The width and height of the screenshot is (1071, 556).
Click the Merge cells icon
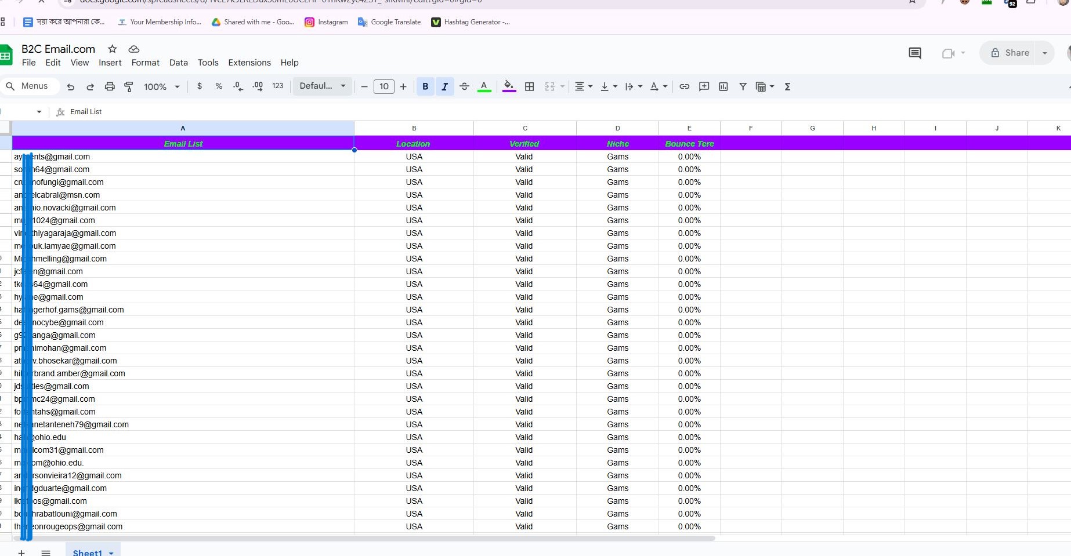549,86
